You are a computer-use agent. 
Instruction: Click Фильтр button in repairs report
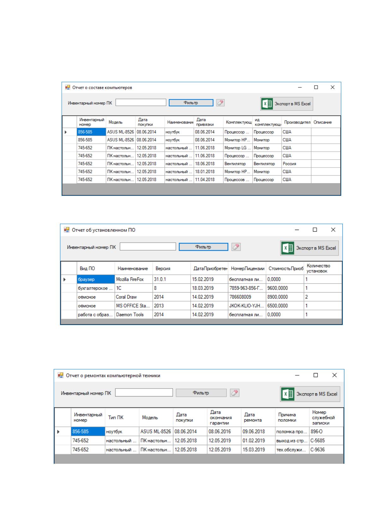pos(201,393)
